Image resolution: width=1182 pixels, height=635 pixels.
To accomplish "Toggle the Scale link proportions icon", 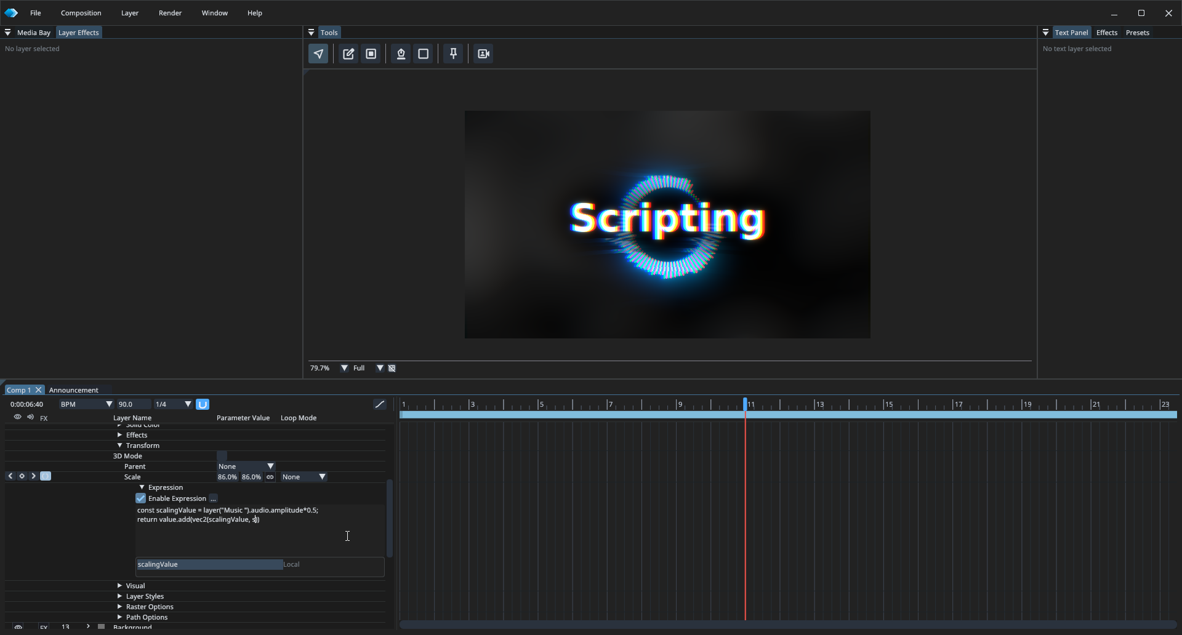I will tap(270, 477).
